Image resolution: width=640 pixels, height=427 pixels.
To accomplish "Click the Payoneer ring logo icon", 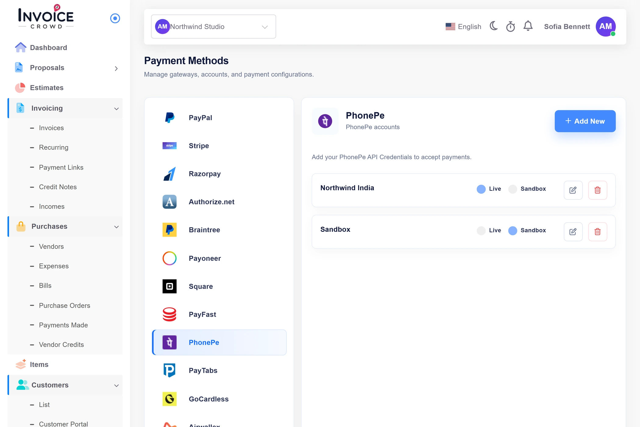I will [169, 258].
